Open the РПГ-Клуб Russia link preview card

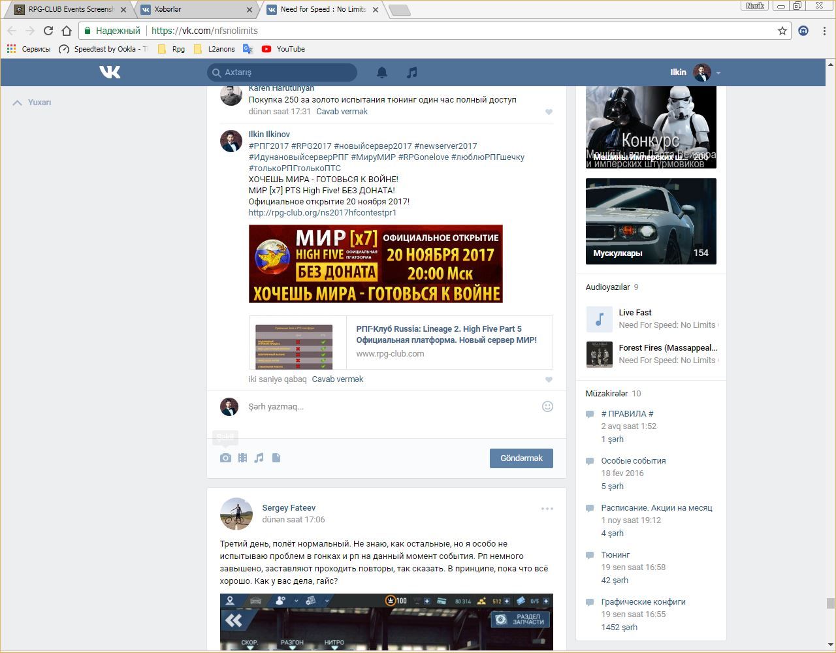[x=401, y=343]
